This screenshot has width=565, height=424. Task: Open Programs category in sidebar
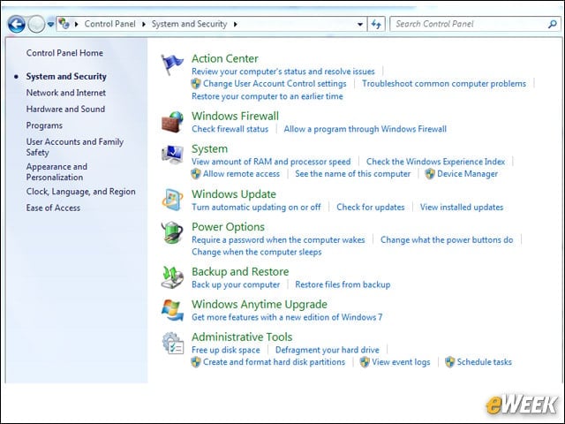coord(44,125)
